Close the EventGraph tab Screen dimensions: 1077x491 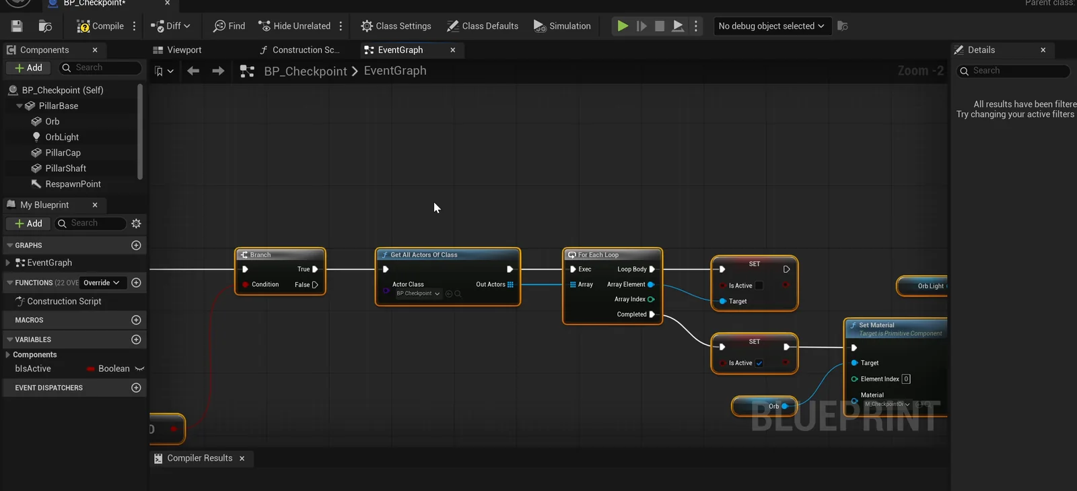tap(453, 50)
